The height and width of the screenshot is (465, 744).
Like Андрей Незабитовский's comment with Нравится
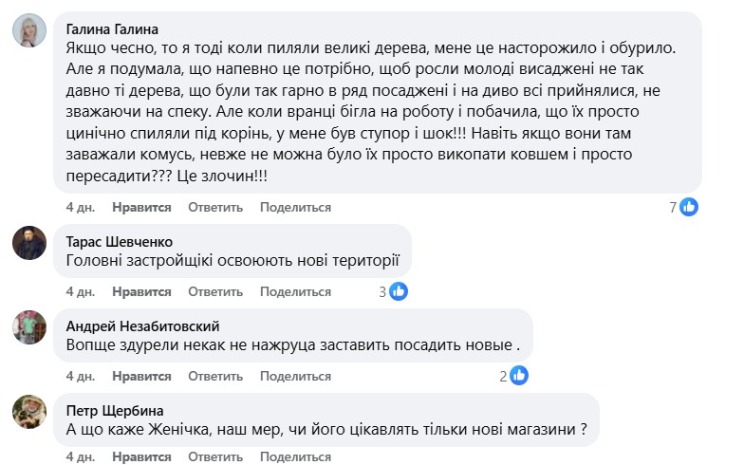tap(141, 376)
